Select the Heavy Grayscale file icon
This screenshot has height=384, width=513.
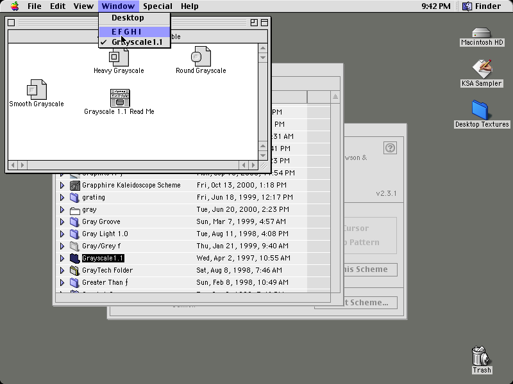click(x=119, y=57)
